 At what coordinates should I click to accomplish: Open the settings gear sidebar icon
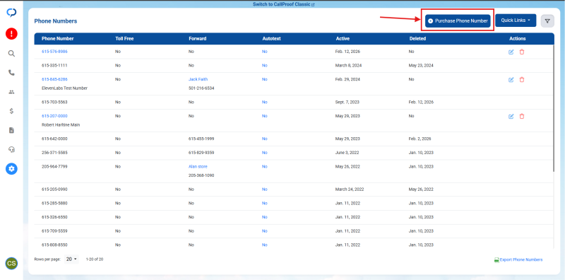pos(11,168)
